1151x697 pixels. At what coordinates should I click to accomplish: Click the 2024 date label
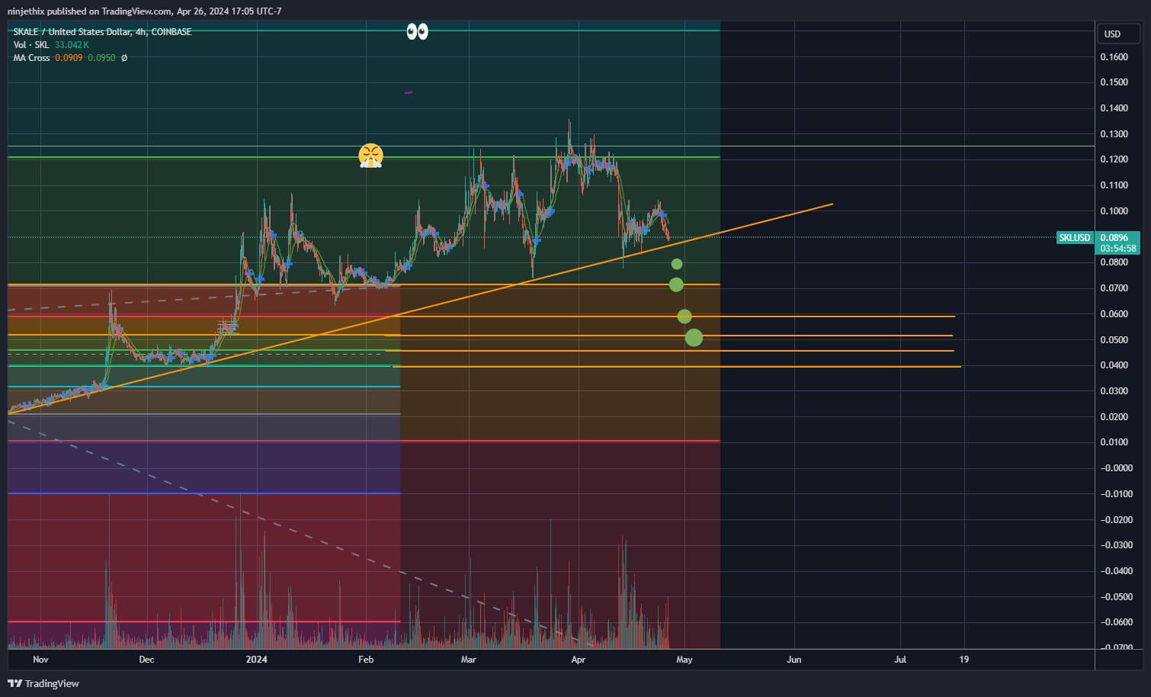tap(257, 660)
